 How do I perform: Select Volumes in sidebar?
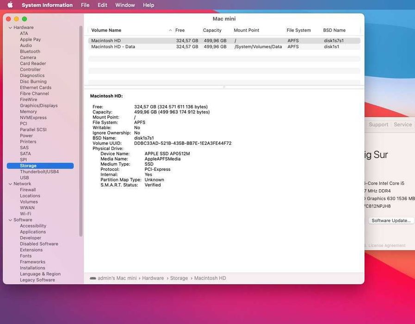tap(29, 202)
